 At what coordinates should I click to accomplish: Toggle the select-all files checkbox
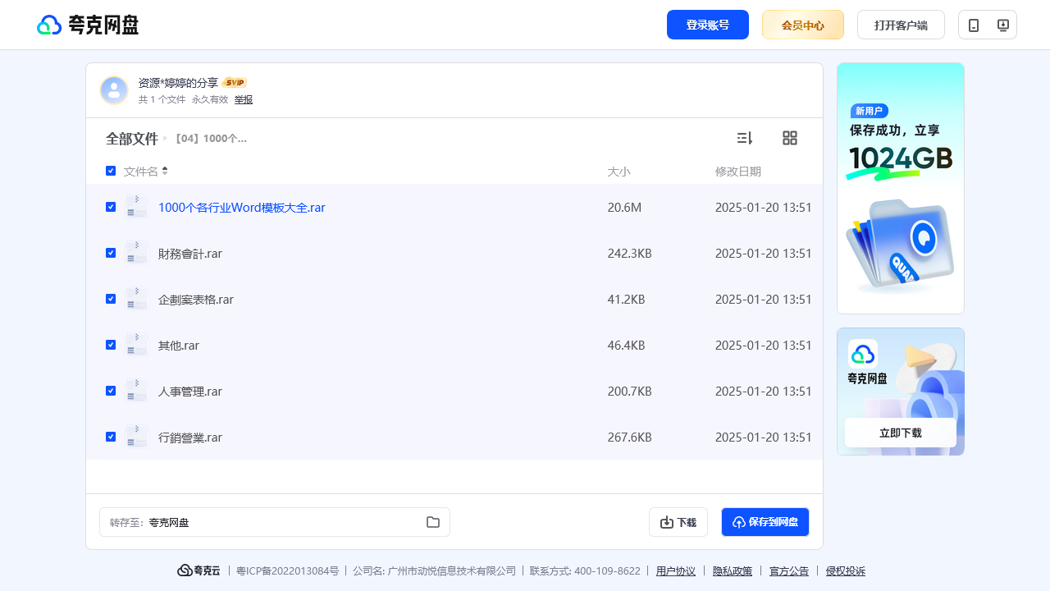(x=111, y=171)
